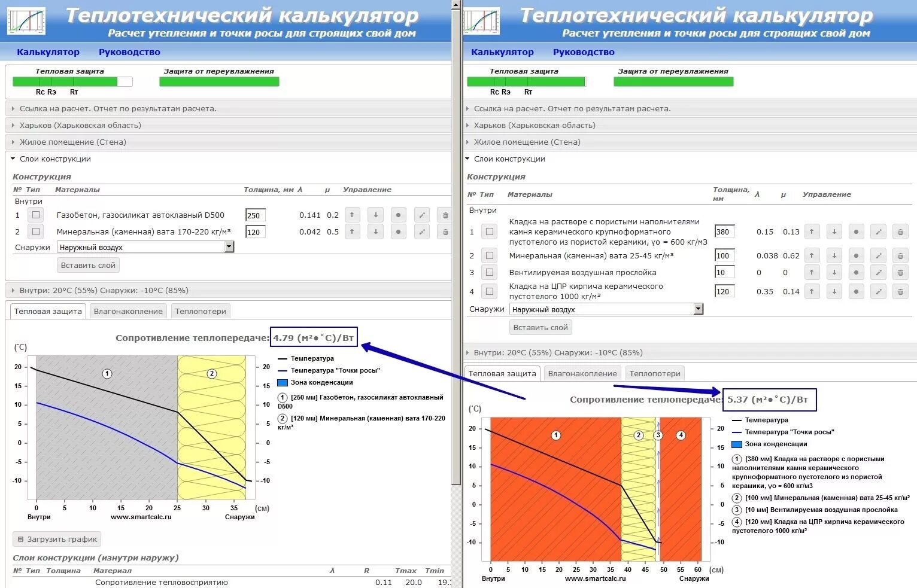Expand left Ссылка на расчет section
The height and width of the screenshot is (588, 917).
(x=228, y=109)
